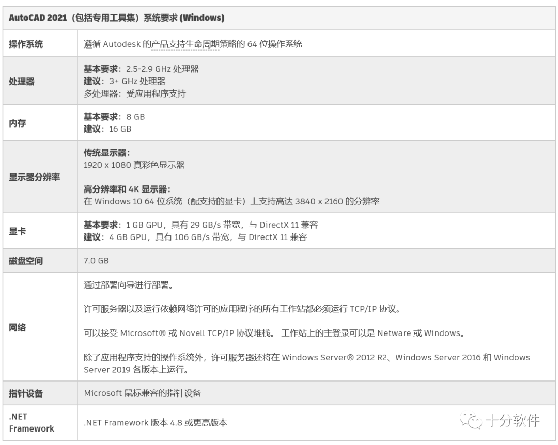Image resolution: width=558 pixels, height=445 pixels.
Task: Click the '遵循 Autodesk 的' text in 操作系统 row
Action: point(117,44)
